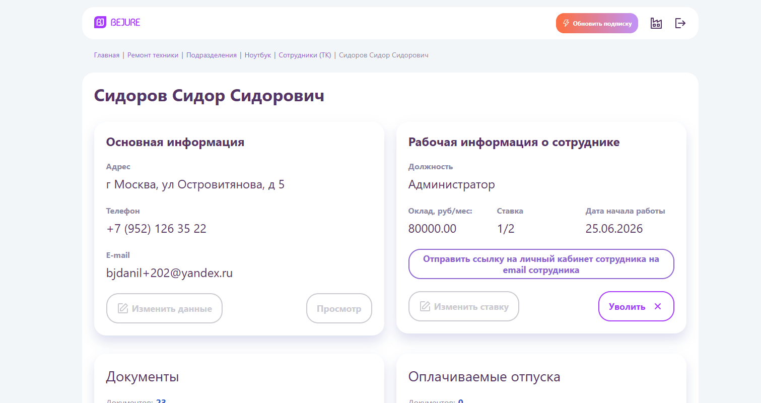Viewport: 761px width, 403px height.
Task: Send personal cabinet link to employee email
Action: tap(541, 264)
